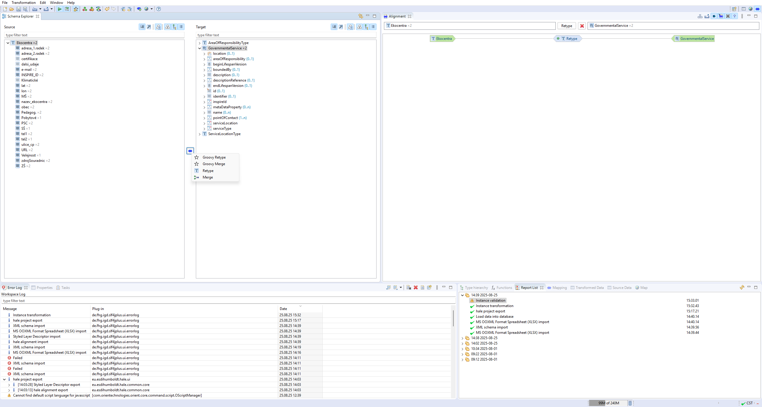Viewport: 762px width, 407px height.
Task: Toggle the locked star icon in toolbar
Action: (x=76, y=9)
